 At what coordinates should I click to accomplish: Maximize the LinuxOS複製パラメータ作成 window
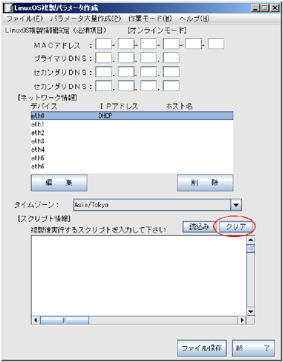point(265,8)
